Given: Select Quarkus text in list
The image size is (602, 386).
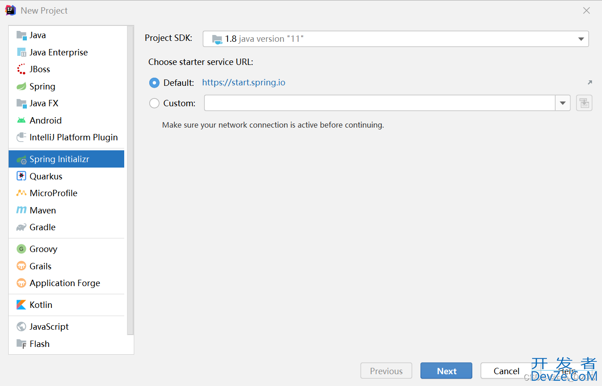Looking at the screenshot, I should click(x=46, y=176).
